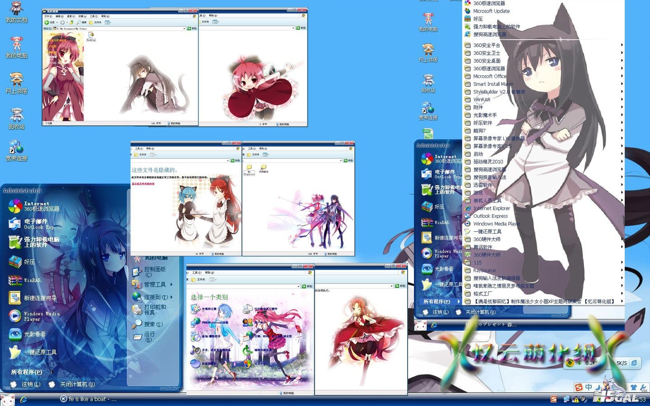This screenshot has width=650, height=406.
Task: Select the Desktop.ini file in 我的视频 window
Action: pos(91,37)
